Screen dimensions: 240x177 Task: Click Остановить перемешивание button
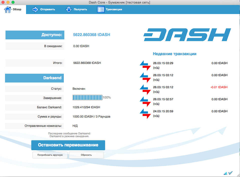[68, 145]
